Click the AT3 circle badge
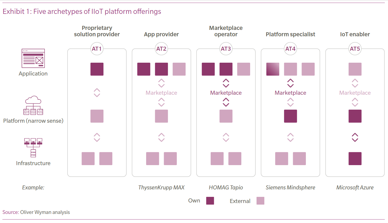The image size is (388, 223). (226, 49)
